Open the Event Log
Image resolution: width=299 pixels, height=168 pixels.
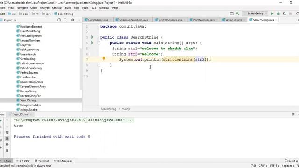click(292, 161)
